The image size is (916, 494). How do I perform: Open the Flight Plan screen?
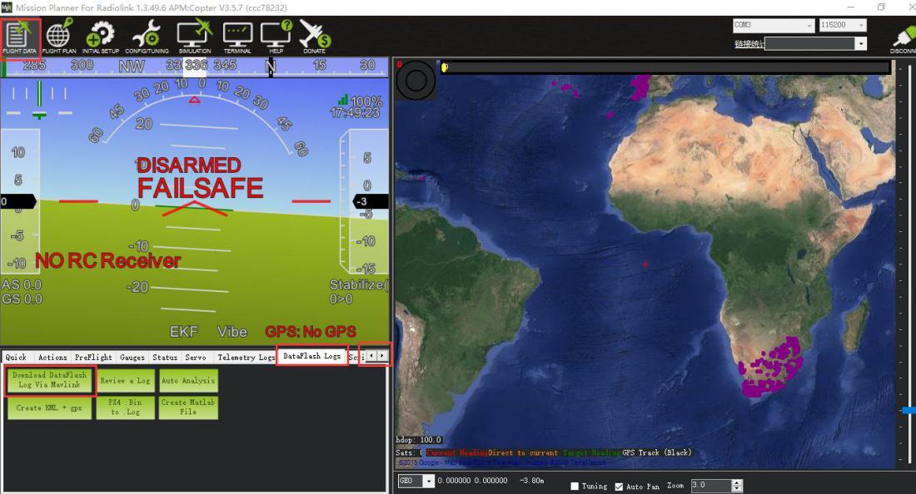pos(59,37)
